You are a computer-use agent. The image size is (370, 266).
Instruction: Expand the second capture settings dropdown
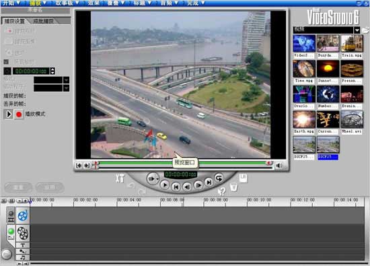(67, 88)
